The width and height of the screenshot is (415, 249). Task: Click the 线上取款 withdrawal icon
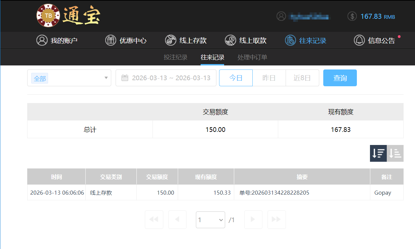[231, 40]
